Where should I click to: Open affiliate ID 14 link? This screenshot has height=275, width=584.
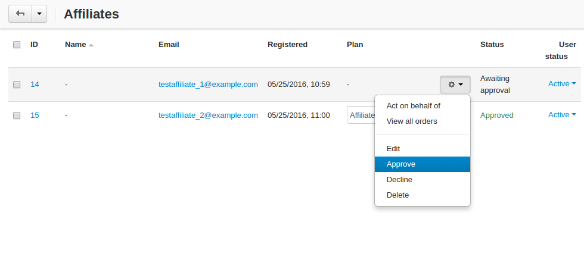(x=35, y=85)
